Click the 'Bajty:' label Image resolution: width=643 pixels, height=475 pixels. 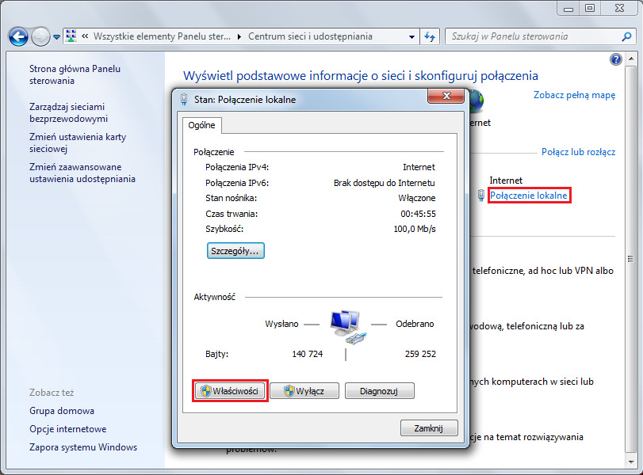[x=216, y=354]
